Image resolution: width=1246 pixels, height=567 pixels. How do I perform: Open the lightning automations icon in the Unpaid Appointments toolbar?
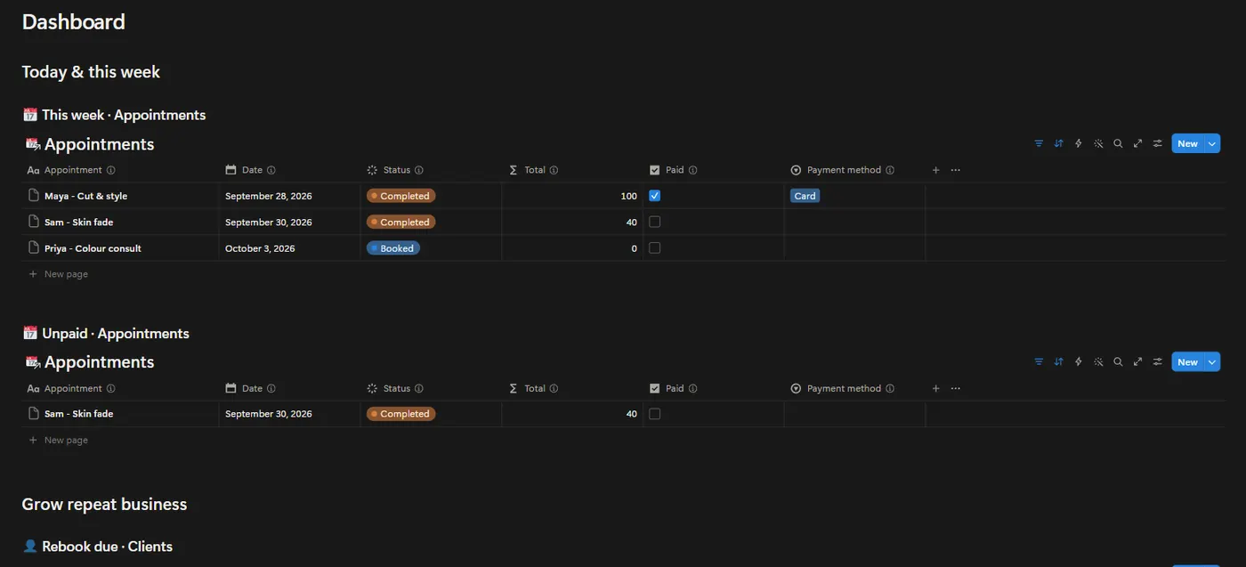pyautogui.click(x=1079, y=361)
